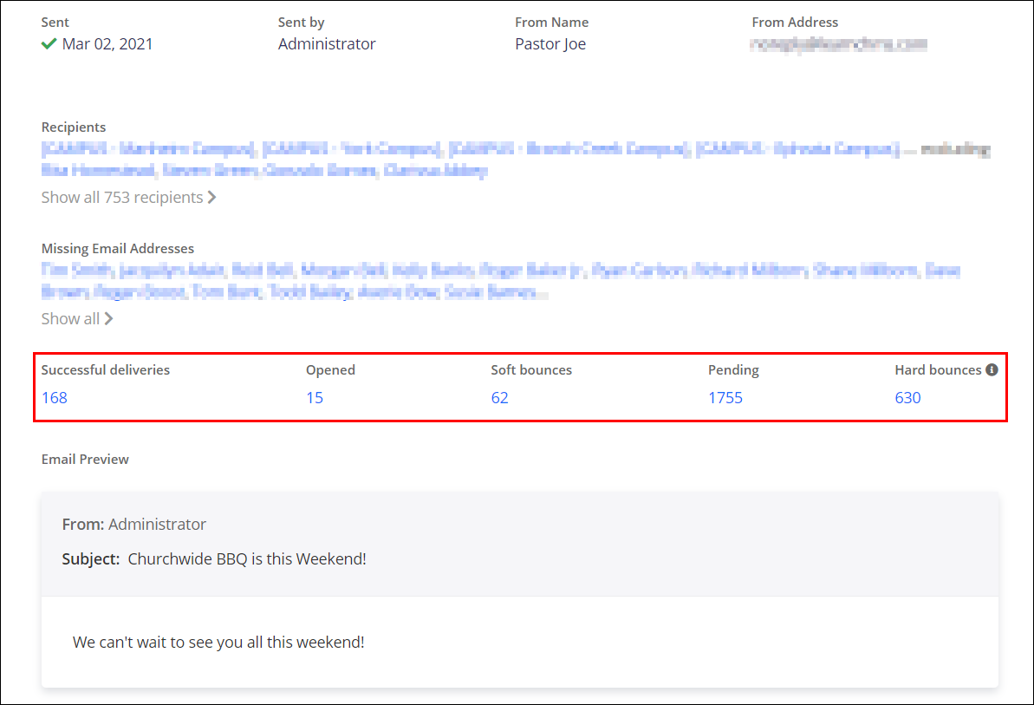Screen dimensions: 1034x705
Task: Click the Mar 02, 2021 sent date
Action: [107, 44]
